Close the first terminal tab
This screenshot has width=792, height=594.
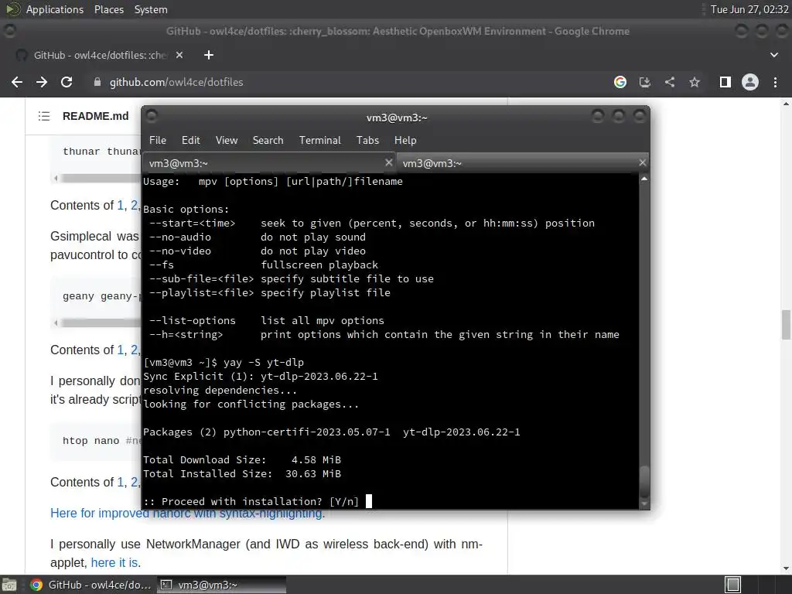point(388,162)
